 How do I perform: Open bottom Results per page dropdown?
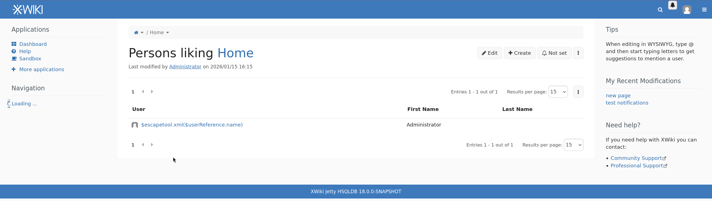click(x=573, y=145)
